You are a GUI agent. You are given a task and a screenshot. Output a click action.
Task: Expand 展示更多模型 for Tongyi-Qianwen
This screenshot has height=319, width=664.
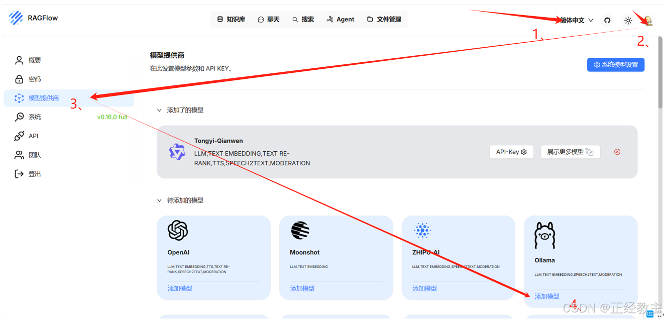click(x=571, y=152)
